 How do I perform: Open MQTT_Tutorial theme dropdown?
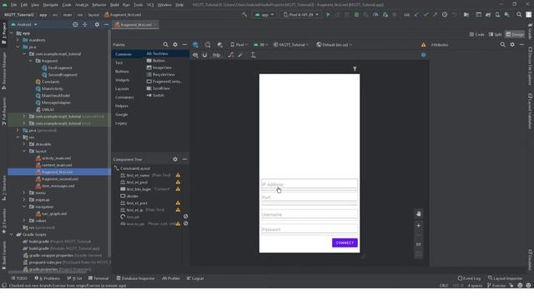click(x=291, y=45)
